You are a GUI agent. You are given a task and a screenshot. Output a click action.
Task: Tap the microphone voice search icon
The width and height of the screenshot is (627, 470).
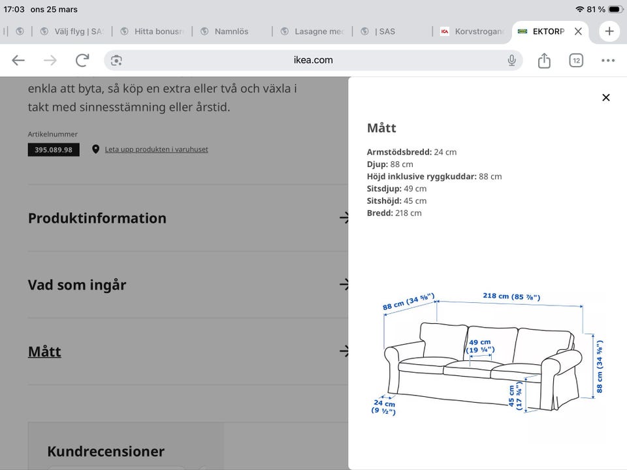coord(511,60)
